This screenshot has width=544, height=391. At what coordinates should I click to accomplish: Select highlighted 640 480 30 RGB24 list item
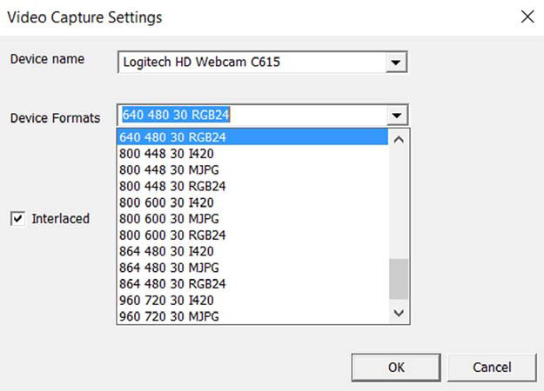[253, 137]
